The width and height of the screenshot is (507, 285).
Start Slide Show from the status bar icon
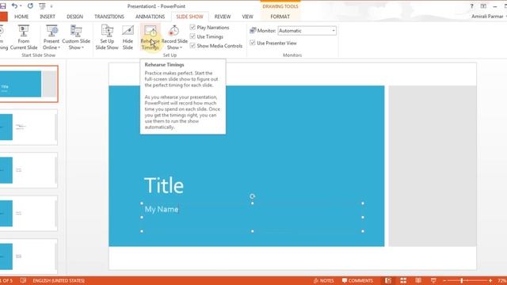click(433, 280)
